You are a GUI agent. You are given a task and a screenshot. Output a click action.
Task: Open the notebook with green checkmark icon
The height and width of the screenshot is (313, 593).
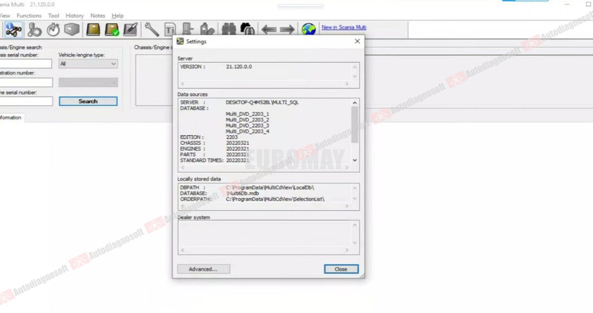111,30
